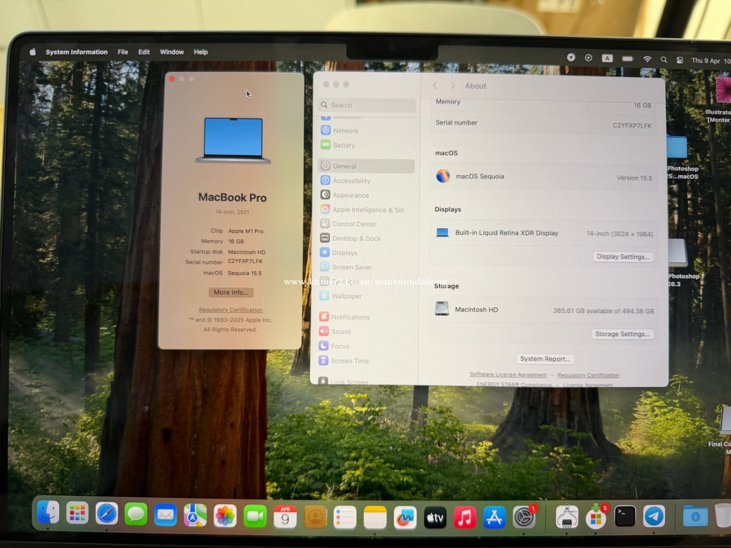Image resolution: width=731 pixels, height=548 pixels.
Task: Click the Display Settings button
Action: pos(623,257)
